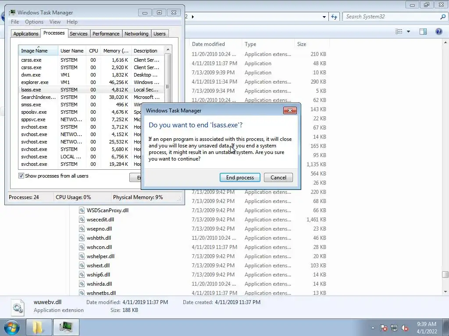Open the File menu in Task Manager
Screen dimensions: 449x336
[15, 22]
